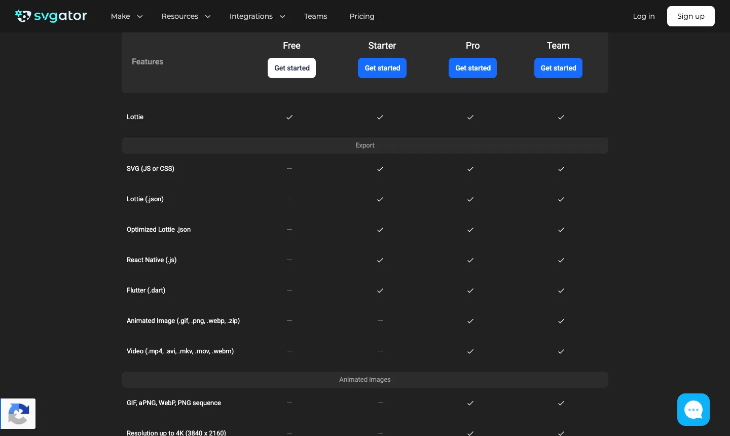Get started with the Free plan
This screenshot has width=730, height=436.
[292, 68]
